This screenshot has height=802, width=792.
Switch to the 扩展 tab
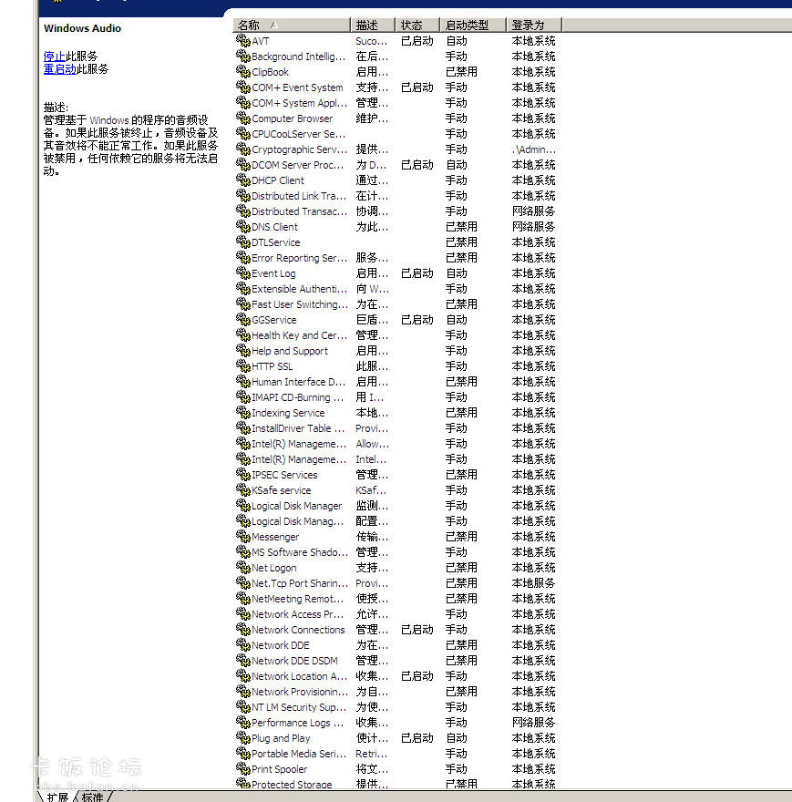(57, 797)
